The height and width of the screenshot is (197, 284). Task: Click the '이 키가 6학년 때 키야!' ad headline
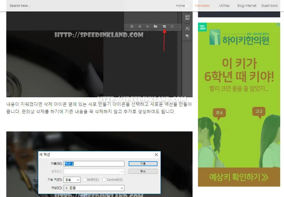(x=239, y=70)
